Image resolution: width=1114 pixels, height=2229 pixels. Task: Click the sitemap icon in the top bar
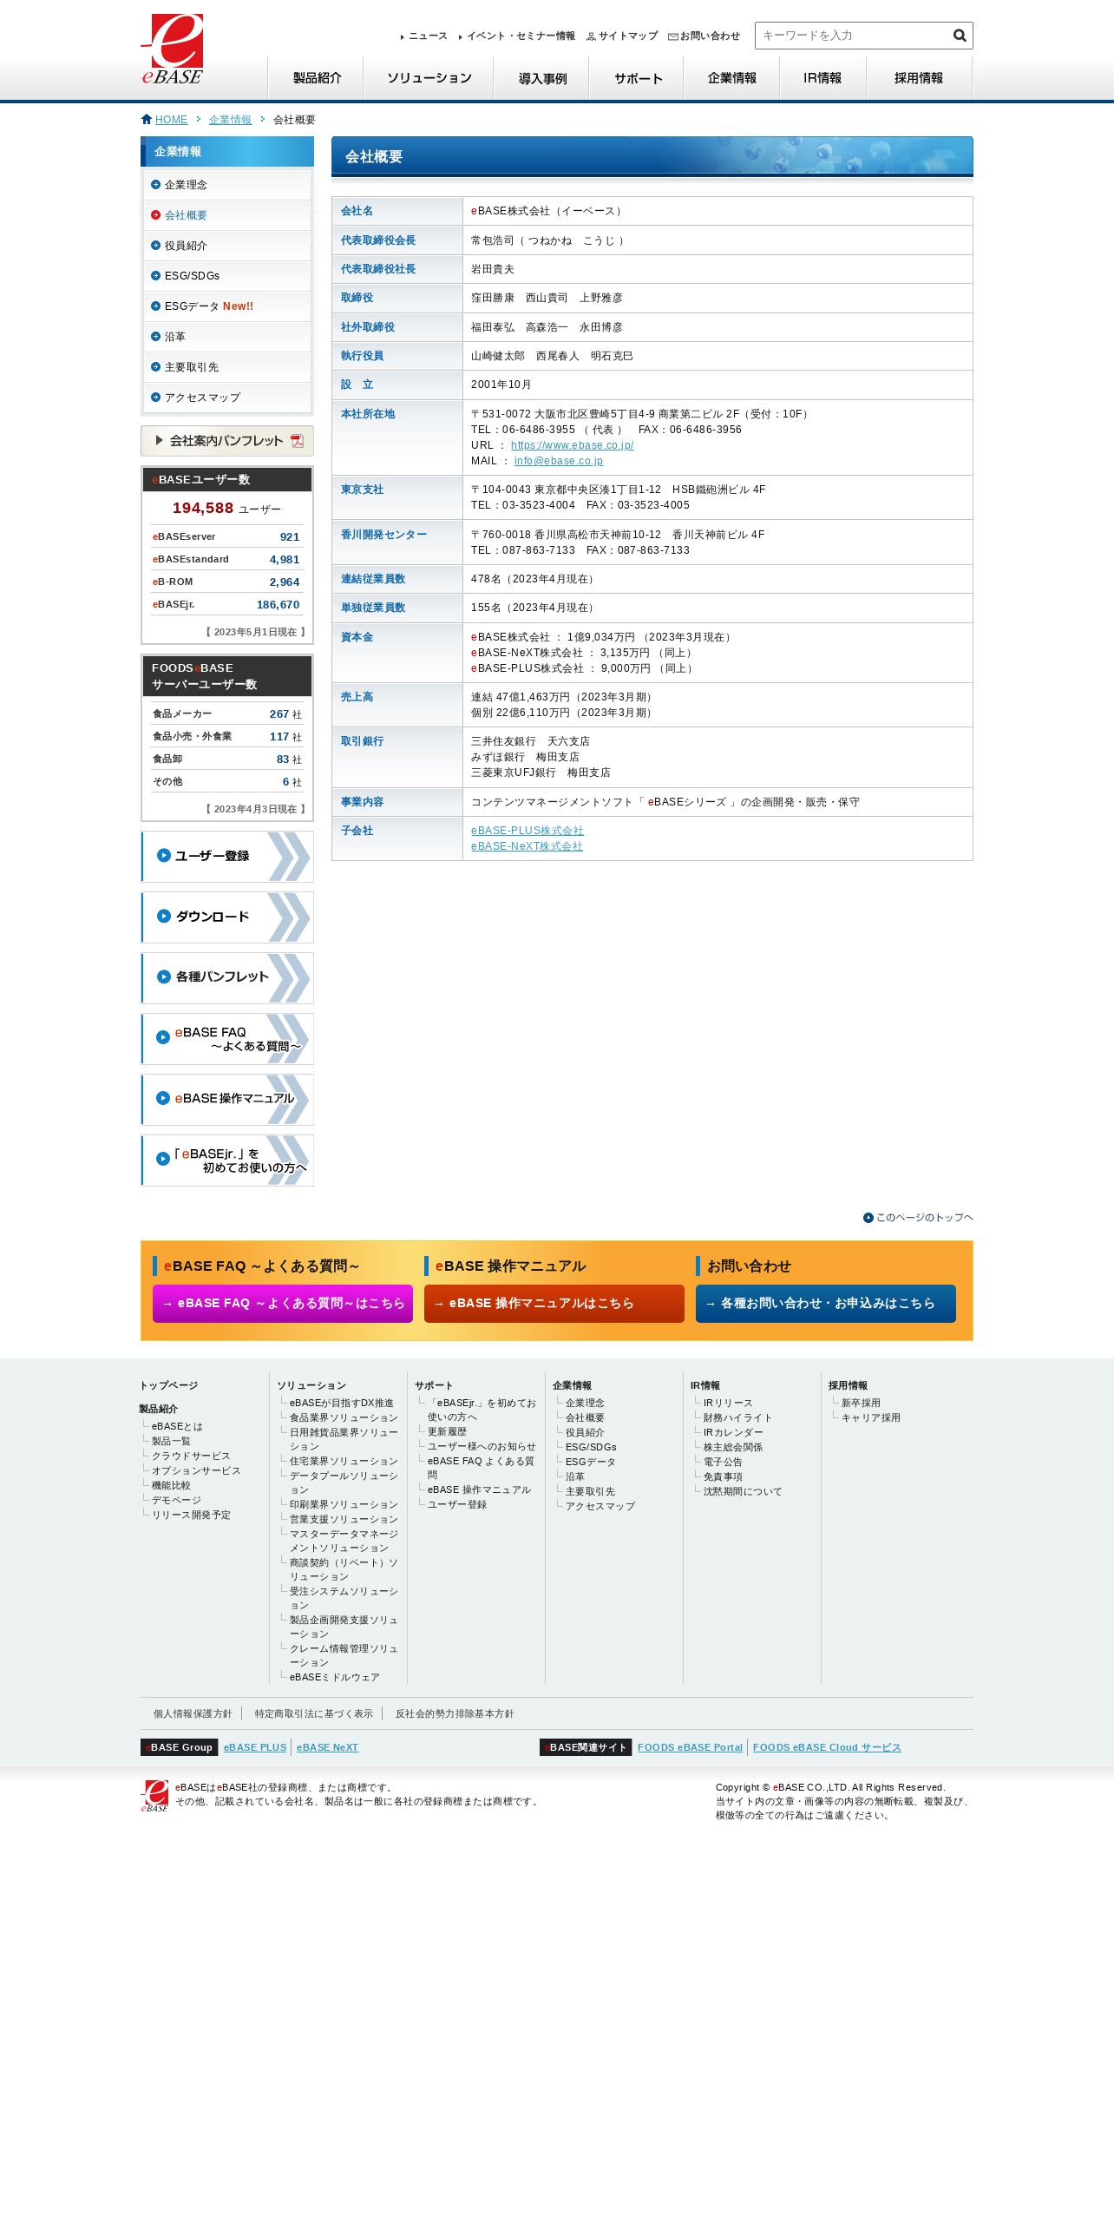pos(592,36)
